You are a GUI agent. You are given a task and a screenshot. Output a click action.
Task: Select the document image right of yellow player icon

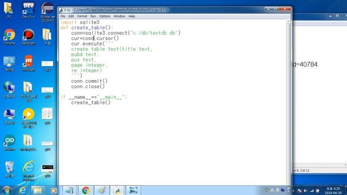(x=47, y=116)
